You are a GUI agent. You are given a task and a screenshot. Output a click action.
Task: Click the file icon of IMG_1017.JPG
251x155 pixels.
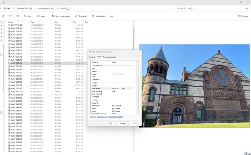9,28
